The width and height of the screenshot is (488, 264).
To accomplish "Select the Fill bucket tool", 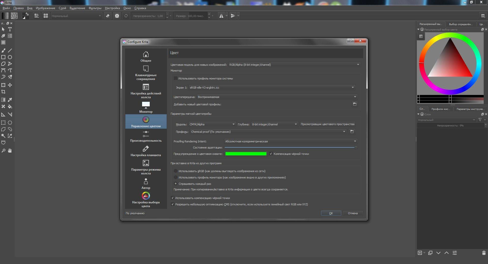I will (10, 106).
